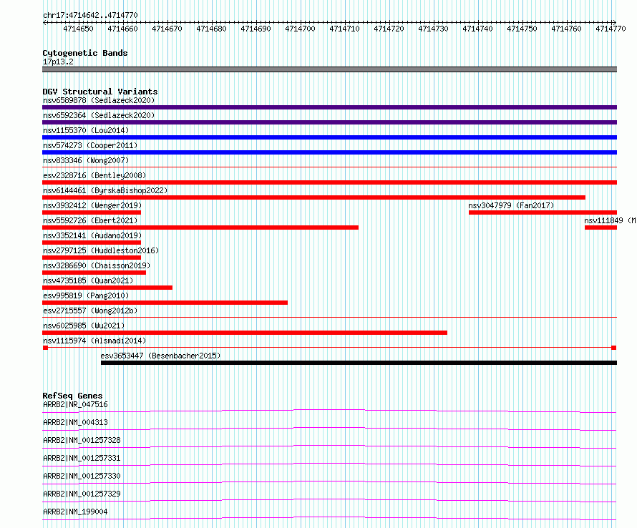
Task: Click the red bar under nsv6025985 (Wu2021)
Action: [x=245, y=333]
